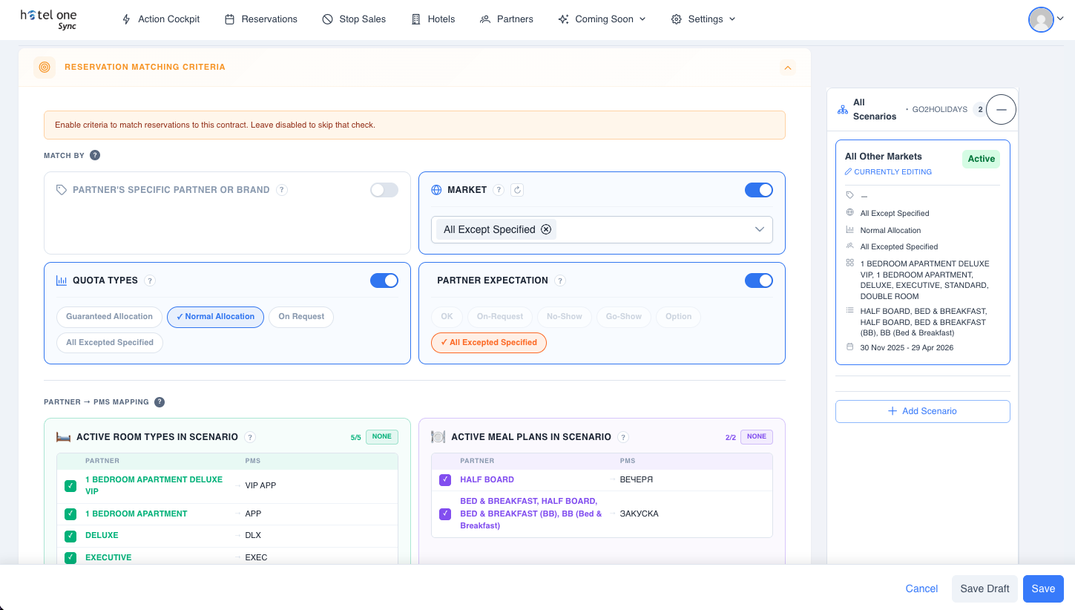Image resolution: width=1075 pixels, height=610 pixels.
Task: Open the Stop Sales page
Action: (354, 19)
